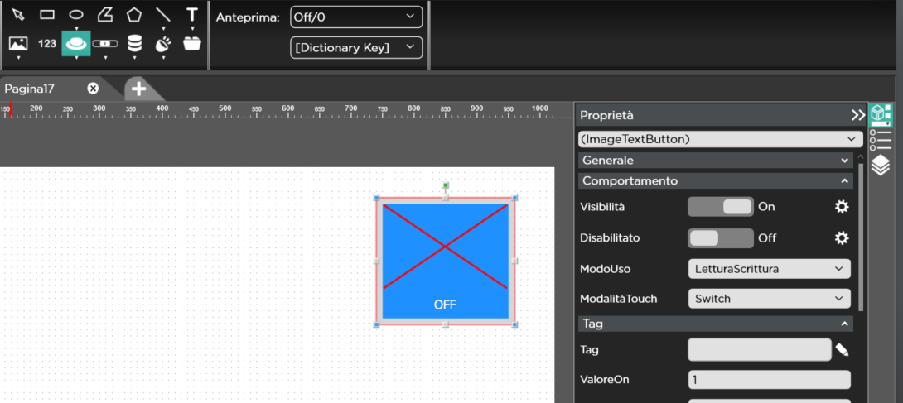Click the database cylinder icon
Screen dimensions: 903x403
coord(134,43)
